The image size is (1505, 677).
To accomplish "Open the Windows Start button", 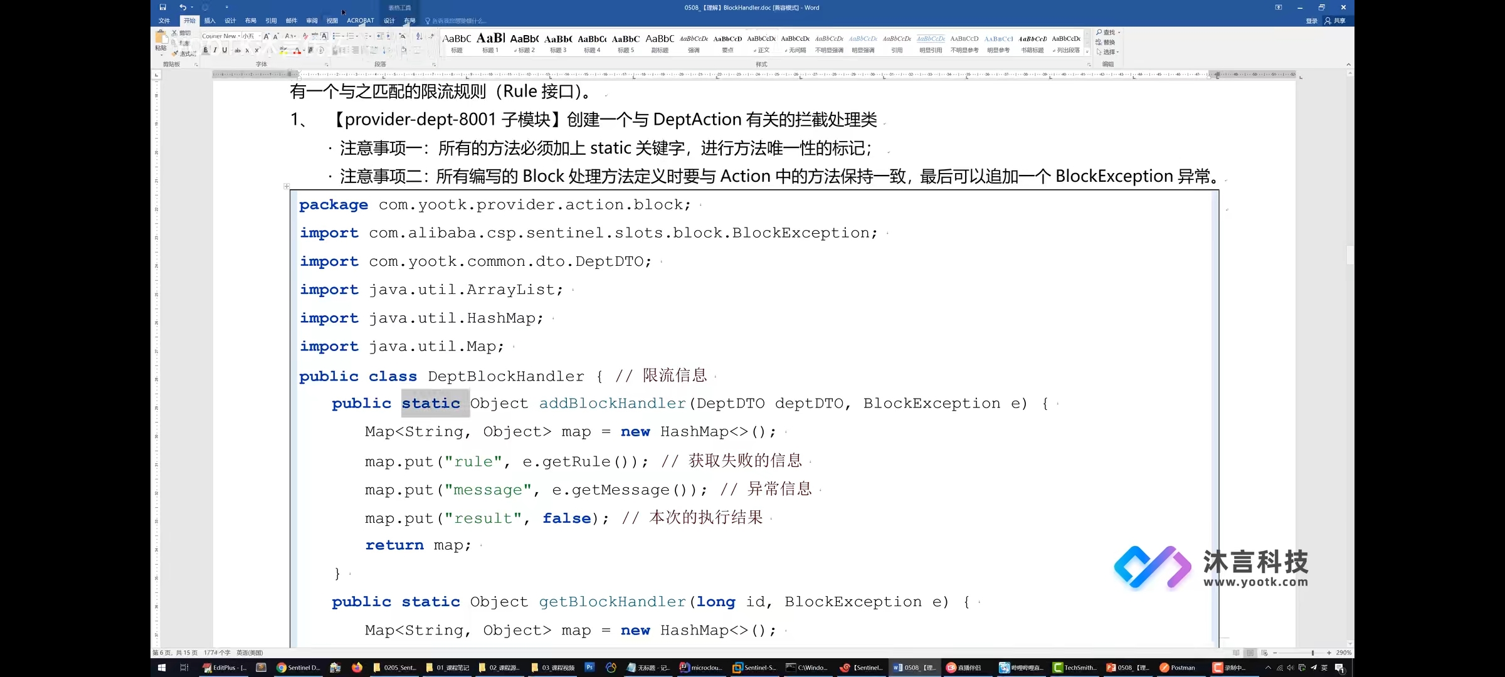I will point(161,668).
